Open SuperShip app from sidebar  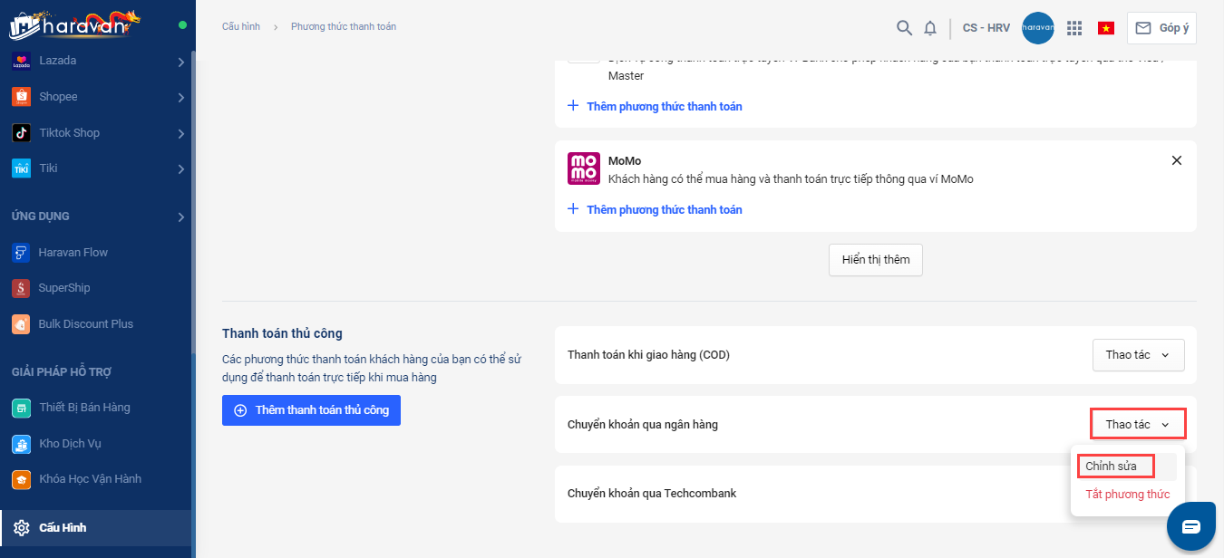pos(63,288)
